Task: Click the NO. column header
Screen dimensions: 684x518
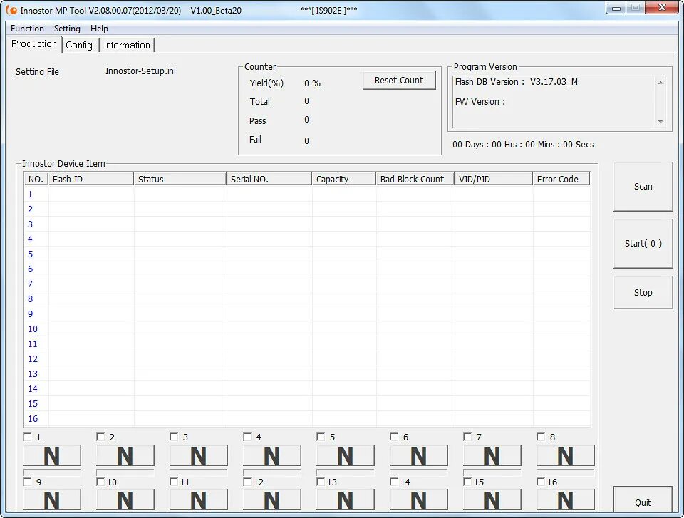Action: 36,179
